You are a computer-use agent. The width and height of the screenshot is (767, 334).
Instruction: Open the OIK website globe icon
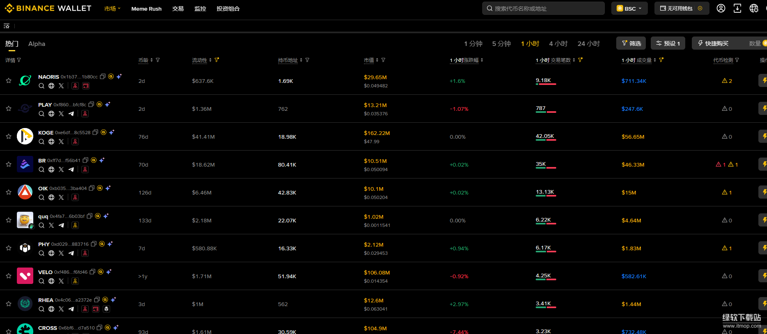(51, 197)
